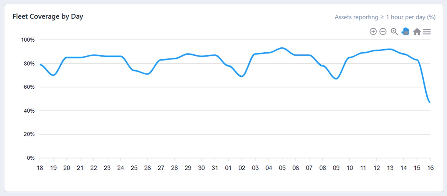This screenshot has width=447, height=196.
Task: Click the line's peak above day 05
Action: 282,48
